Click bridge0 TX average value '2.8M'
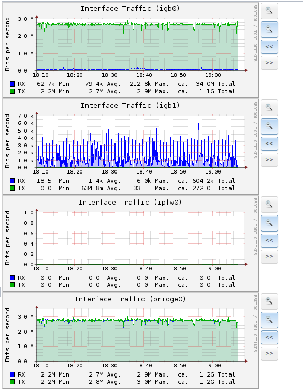Screen dimensions: 303x389 click(96, 381)
